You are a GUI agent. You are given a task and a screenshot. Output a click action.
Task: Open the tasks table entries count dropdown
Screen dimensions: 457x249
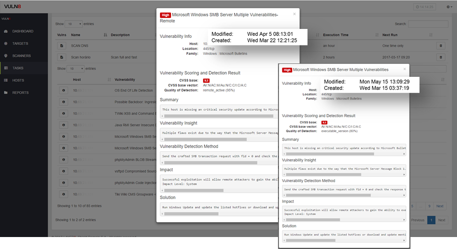coord(73,24)
